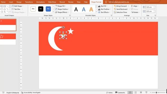Screen dimensions: 167x94
Task: Expand the WordArt Styles gallery
Action: [x=96, y=12]
